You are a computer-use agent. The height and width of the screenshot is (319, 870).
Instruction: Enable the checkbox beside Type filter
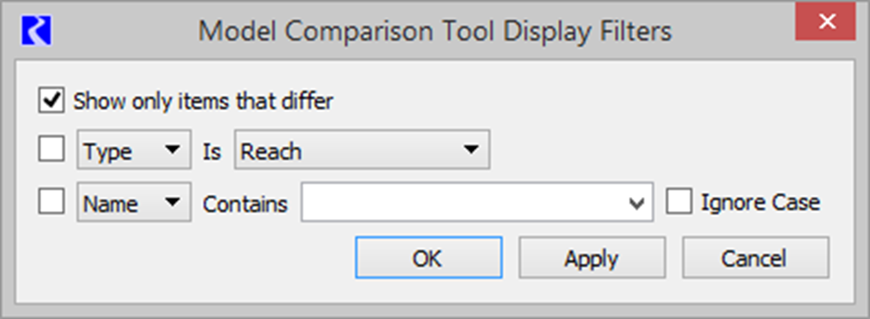[x=51, y=150]
